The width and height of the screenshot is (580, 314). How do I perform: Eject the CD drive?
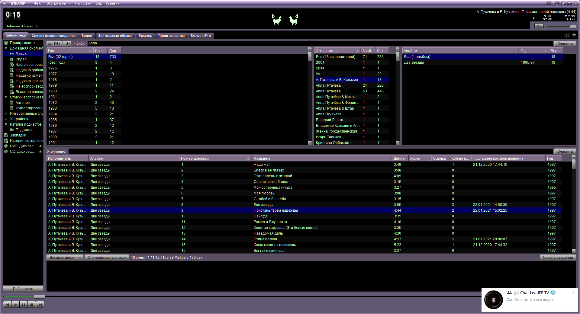[x=40, y=152]
